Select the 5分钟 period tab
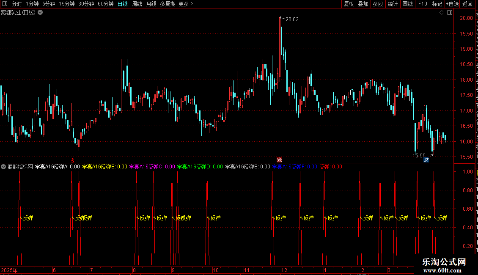The height and width of the screenshot is (275, 478). tap(49, 4)
